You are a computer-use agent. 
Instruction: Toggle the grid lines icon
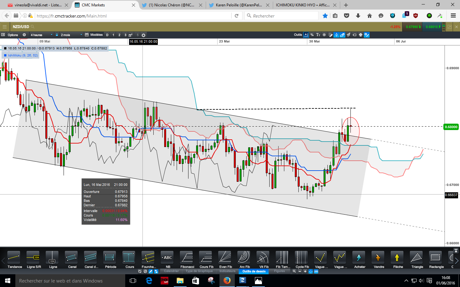324,35
